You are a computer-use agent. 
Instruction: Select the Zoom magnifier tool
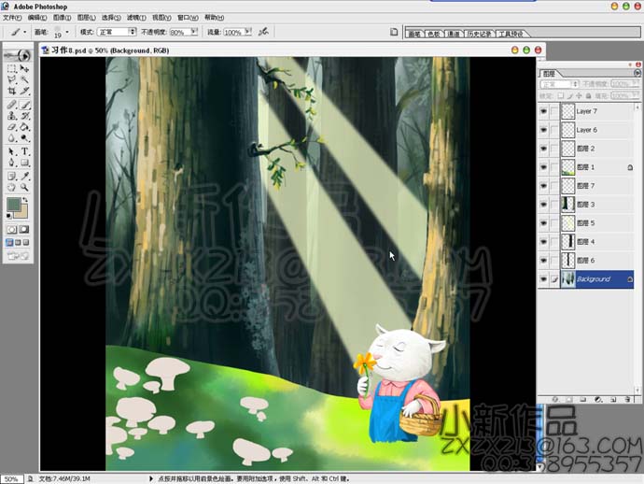(x=24, y=188)
